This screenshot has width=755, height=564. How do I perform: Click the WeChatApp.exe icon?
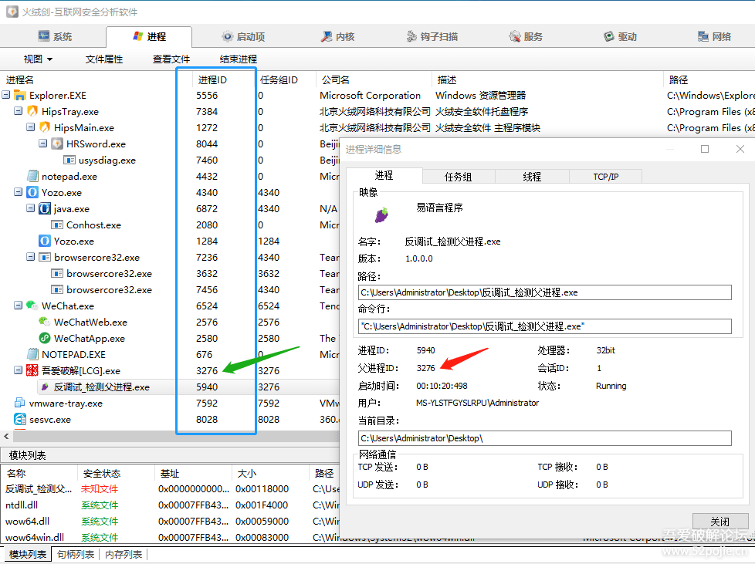pos(44,339)
